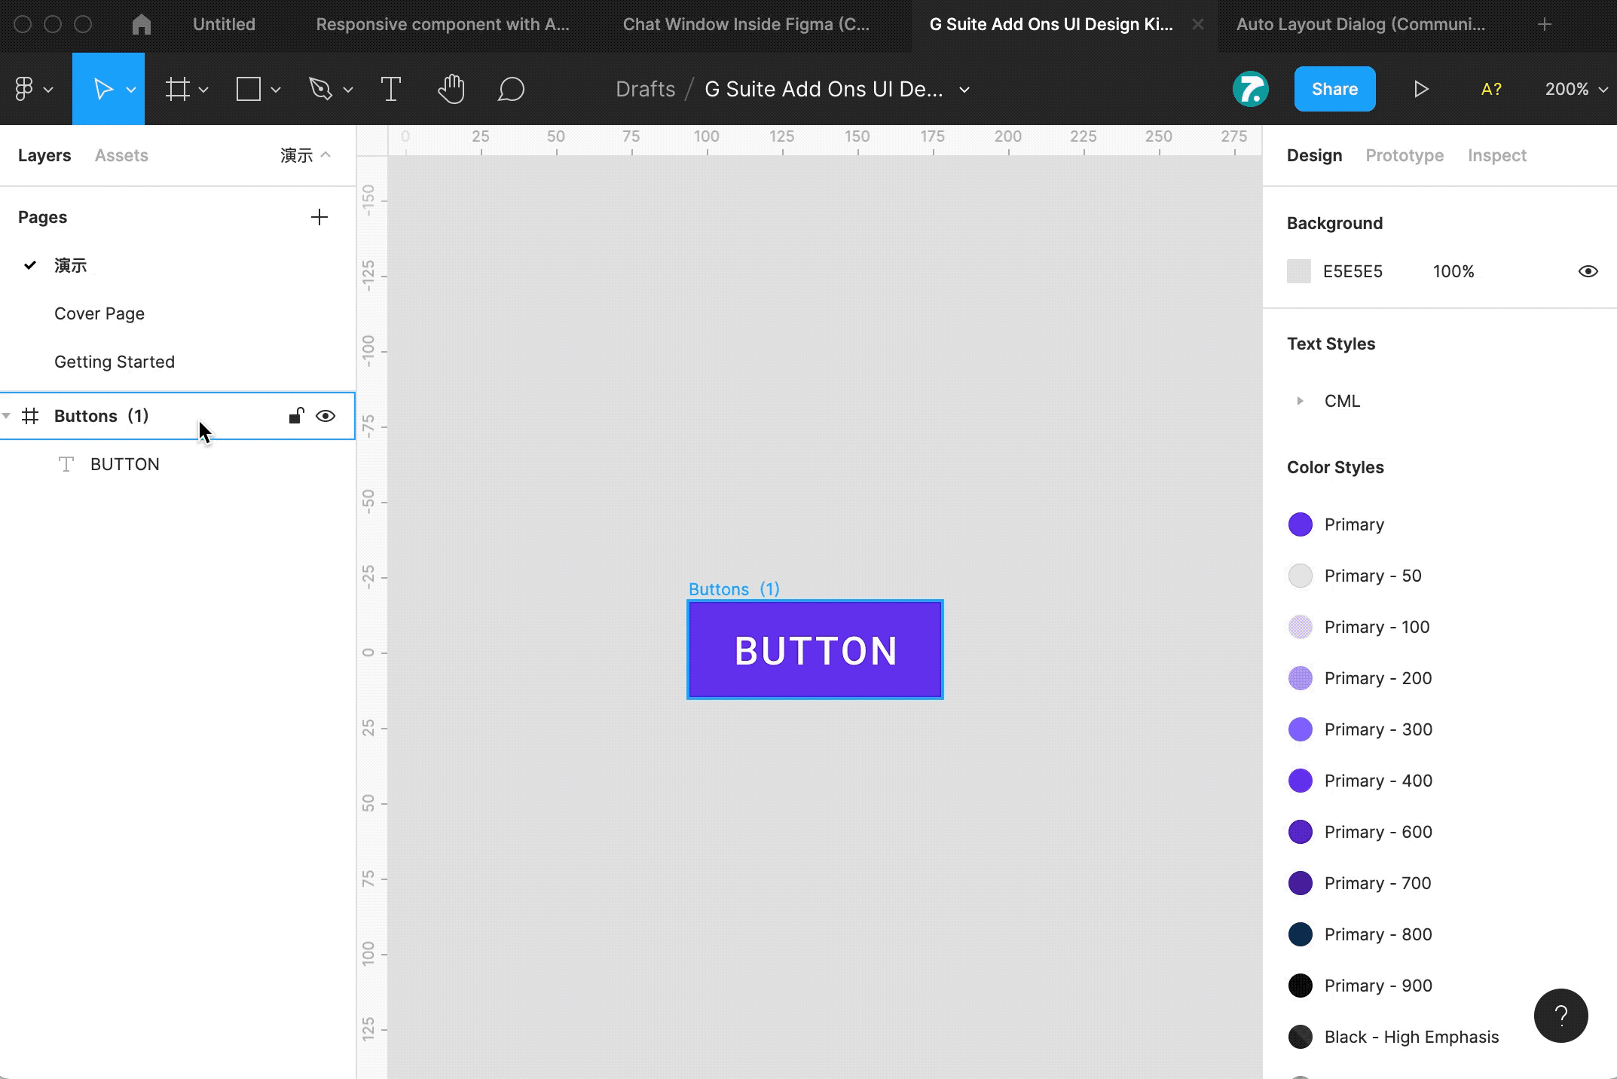Viewport: 1617px width, 1079px height.
Task: Open the Getting Started page
Action: pyautogui.click(x=115, y=362)
